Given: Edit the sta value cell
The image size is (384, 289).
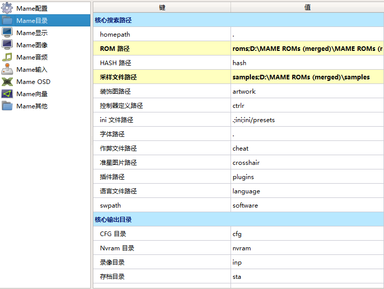Looking at the screenshot, I should click(x=308, y=277).
